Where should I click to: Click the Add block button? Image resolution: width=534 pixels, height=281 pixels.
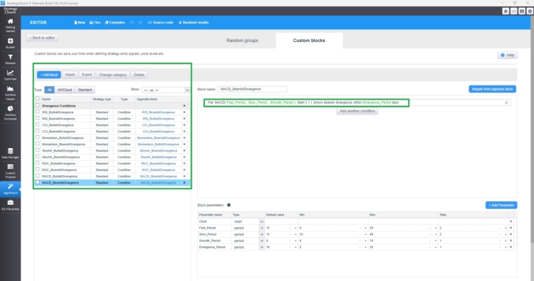pyautogui.click(x=49, y=75)
